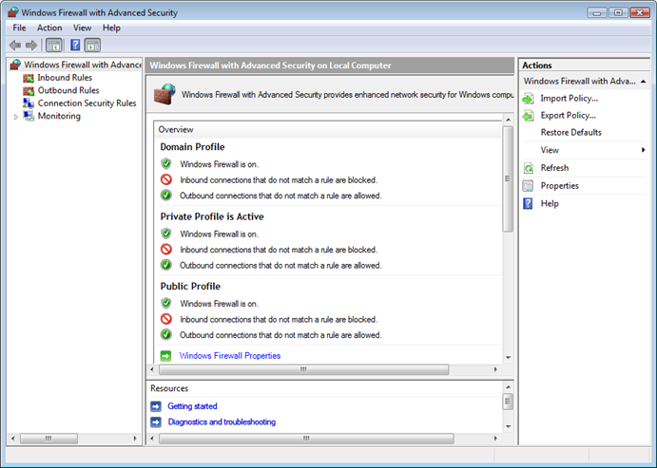The height and width of the screenshot is (468, 657).
Task: Click the Resources pane scroll up arrow
Action: pos(509,387)
